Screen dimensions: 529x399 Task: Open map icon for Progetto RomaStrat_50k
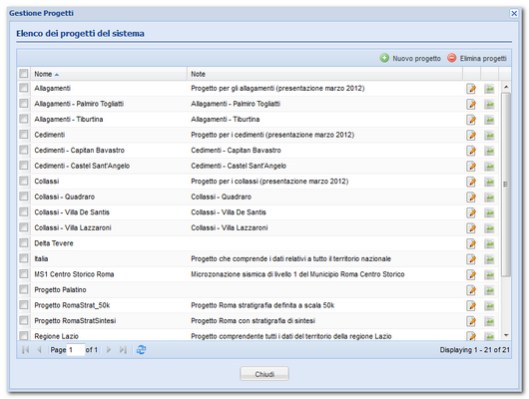tap(489, 306)
